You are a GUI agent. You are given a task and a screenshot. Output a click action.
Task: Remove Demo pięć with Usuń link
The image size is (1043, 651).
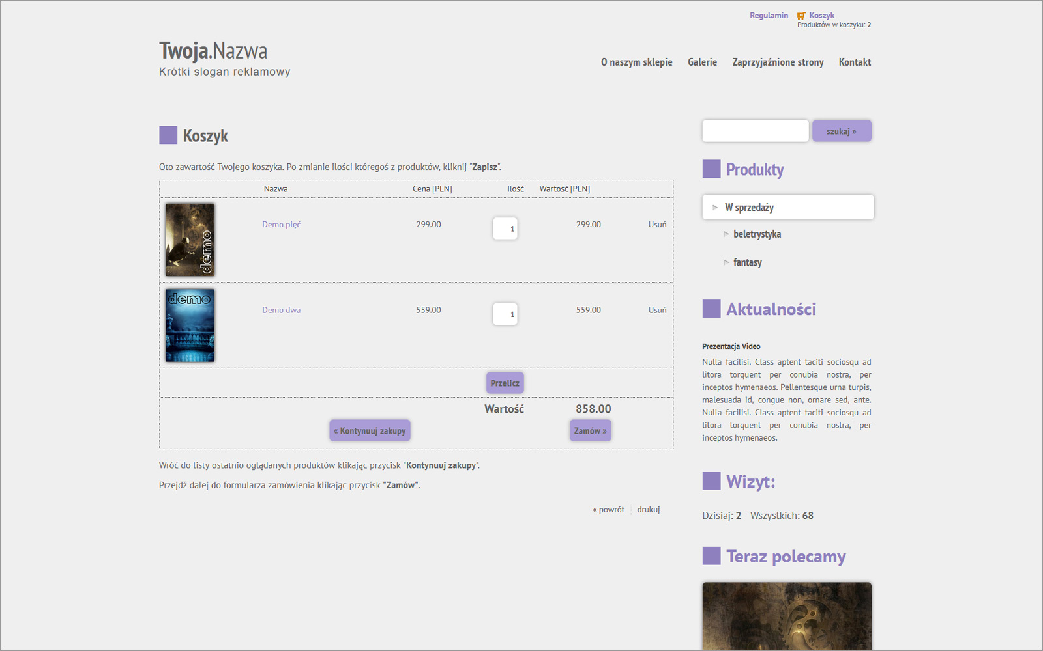click(x=657, y=225)
